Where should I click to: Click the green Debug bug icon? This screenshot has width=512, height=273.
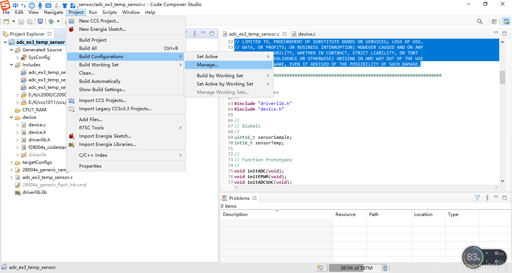51,22
